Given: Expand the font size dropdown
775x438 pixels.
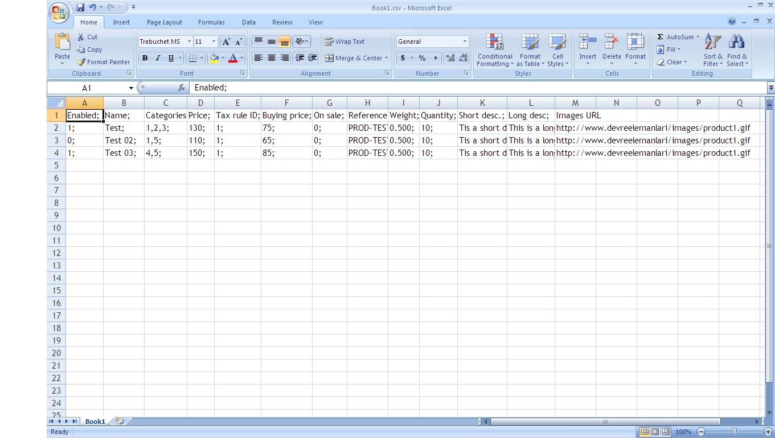Looking at the screenshot, I should tap(214, 42).
